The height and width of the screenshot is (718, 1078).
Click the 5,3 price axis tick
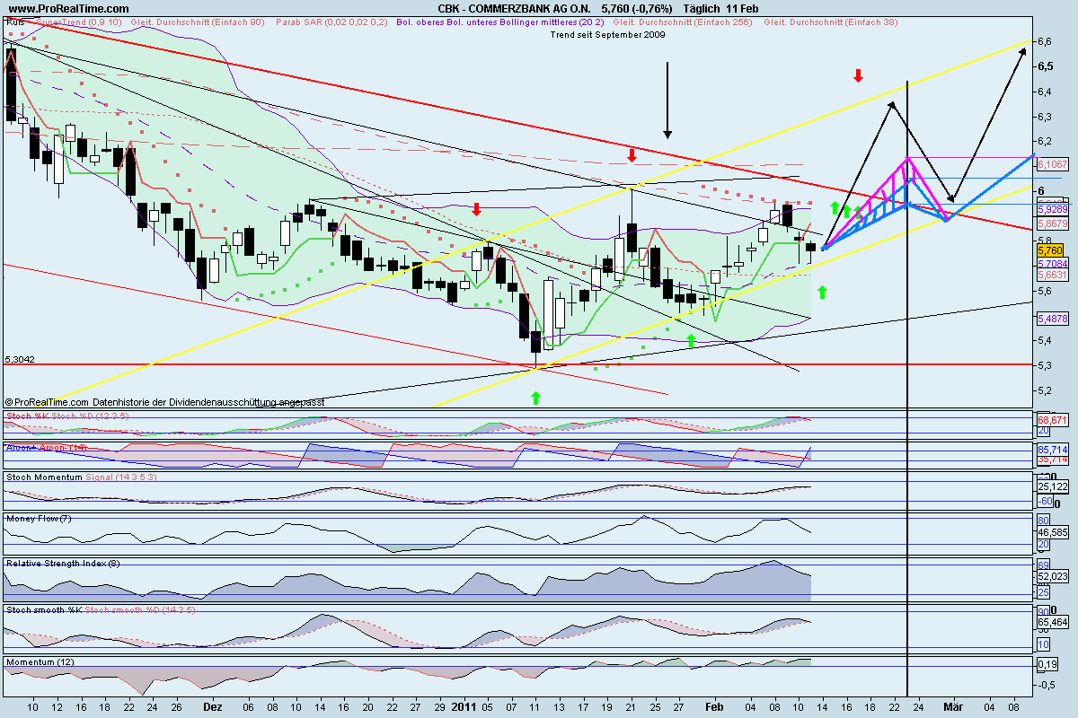1046,365
